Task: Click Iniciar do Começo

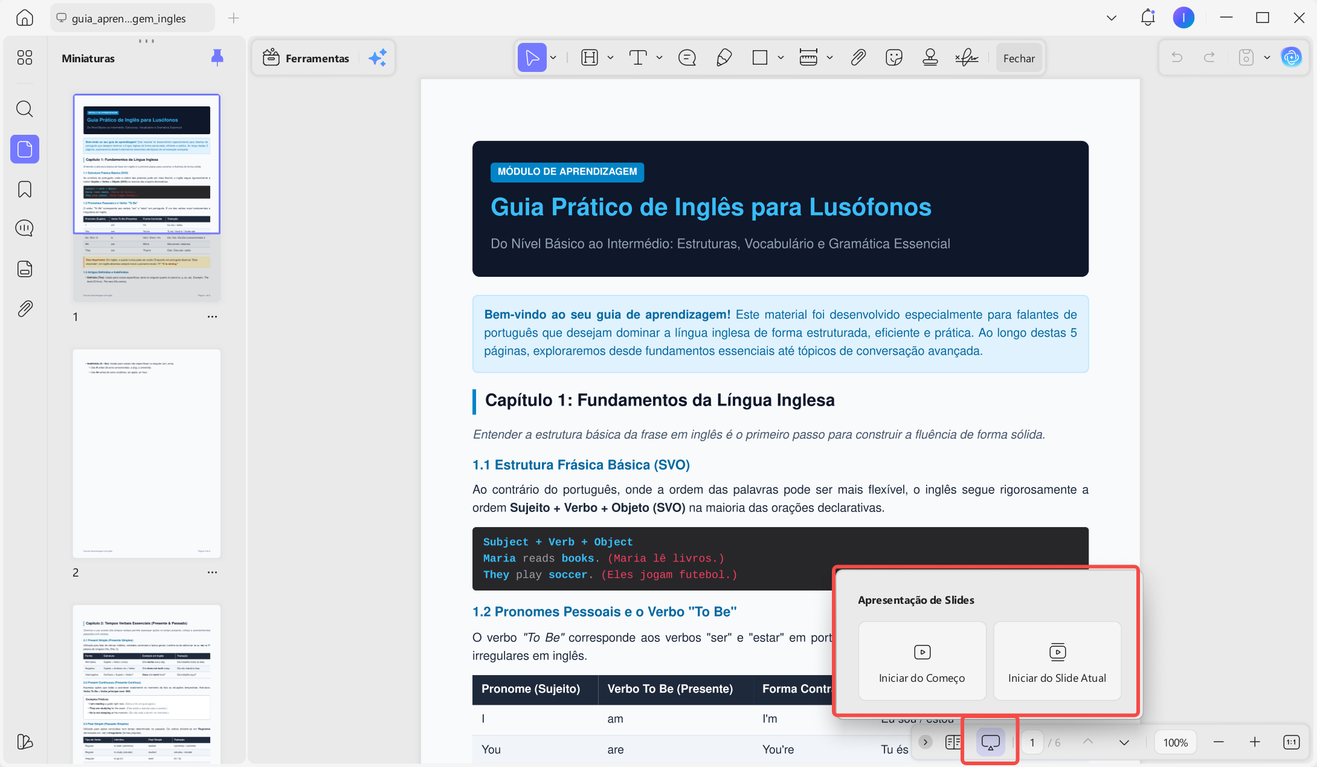Action: pos(922,661)
